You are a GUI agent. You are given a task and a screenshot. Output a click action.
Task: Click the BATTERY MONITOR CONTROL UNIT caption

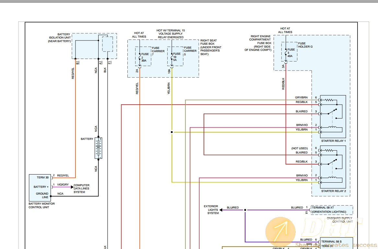point(41,205)
